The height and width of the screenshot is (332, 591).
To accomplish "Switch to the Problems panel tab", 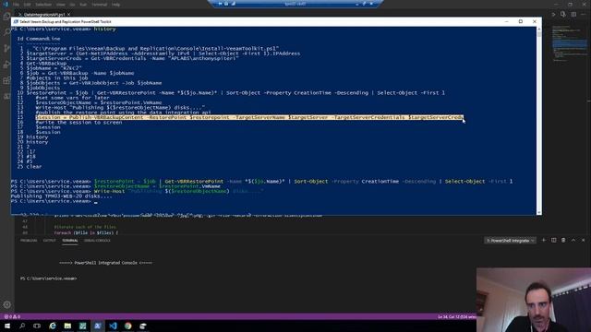I will 29,240.
